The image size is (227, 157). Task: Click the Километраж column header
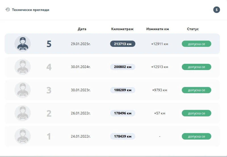pos(122,29)
